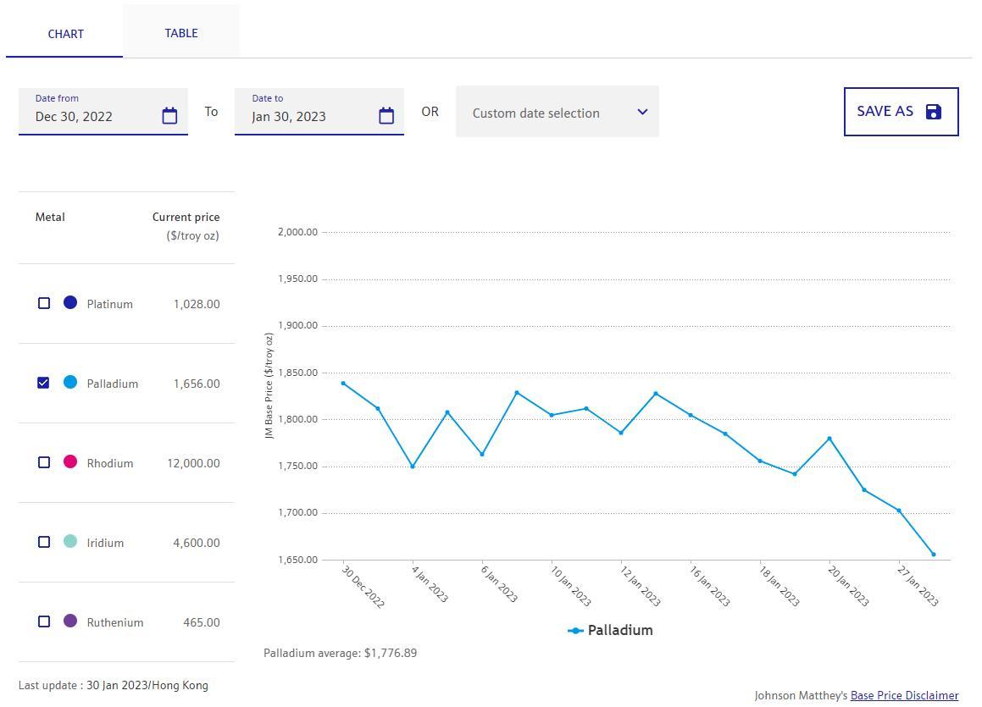Click the floppy disk save icon
This screenshot has height=707, width=982.
(934, 112)
